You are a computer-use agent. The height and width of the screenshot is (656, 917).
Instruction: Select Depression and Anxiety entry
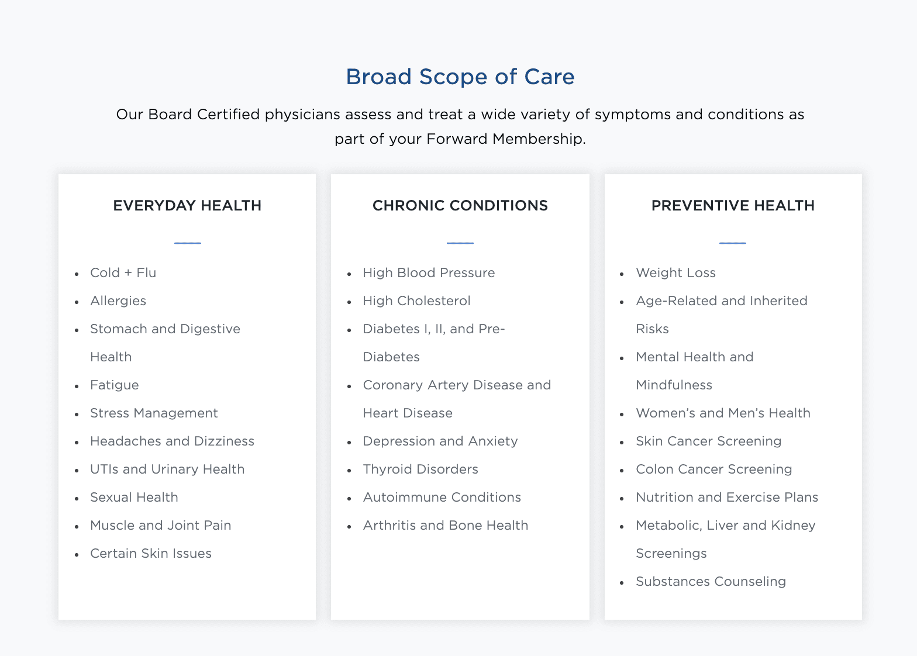(440, 441)
